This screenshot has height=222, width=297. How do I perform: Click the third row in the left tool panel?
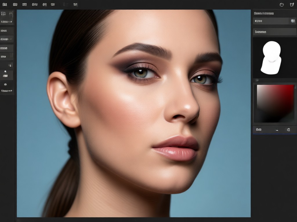[7, 31]
